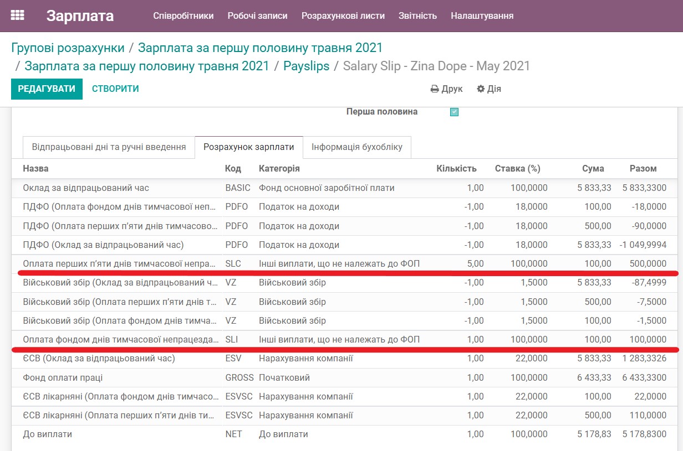Open the apps grid menu
The width and height of the screenshot is (683, 451).
coord(18,15)
